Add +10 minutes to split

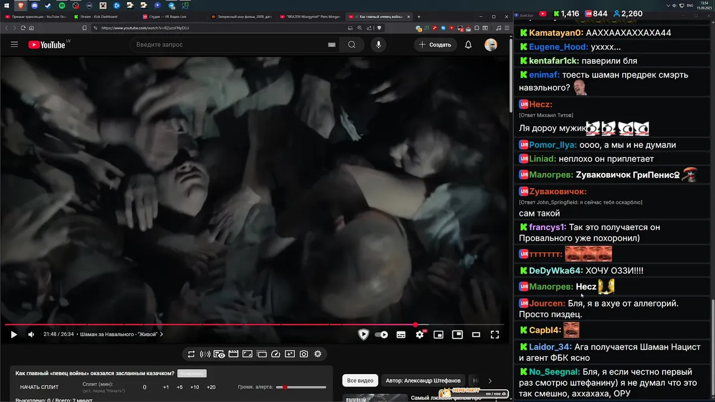coord(194,387)
